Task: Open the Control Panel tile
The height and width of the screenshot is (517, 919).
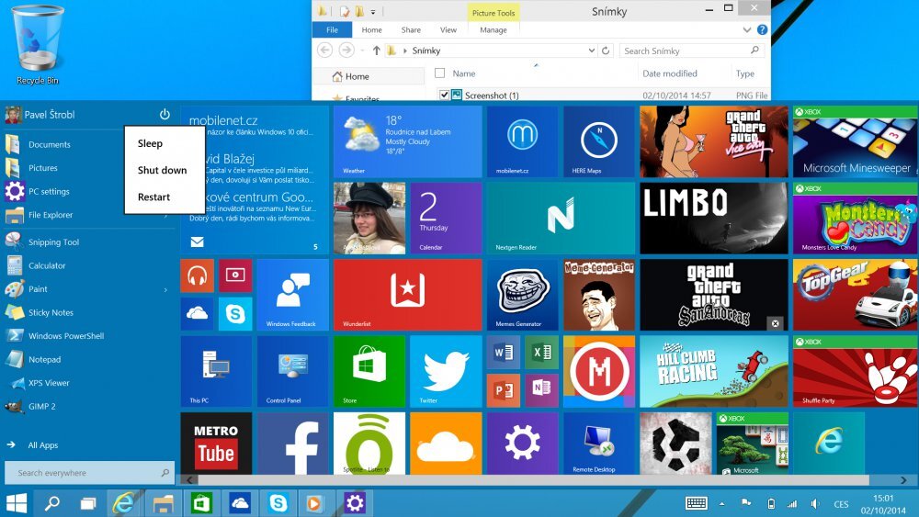Action: coord(292,371)
